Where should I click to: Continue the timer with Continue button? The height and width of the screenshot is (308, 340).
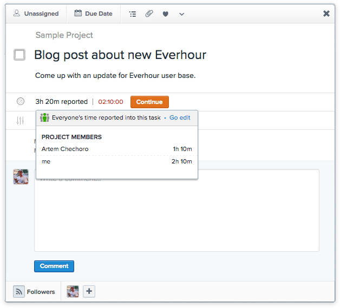(149, 102)
